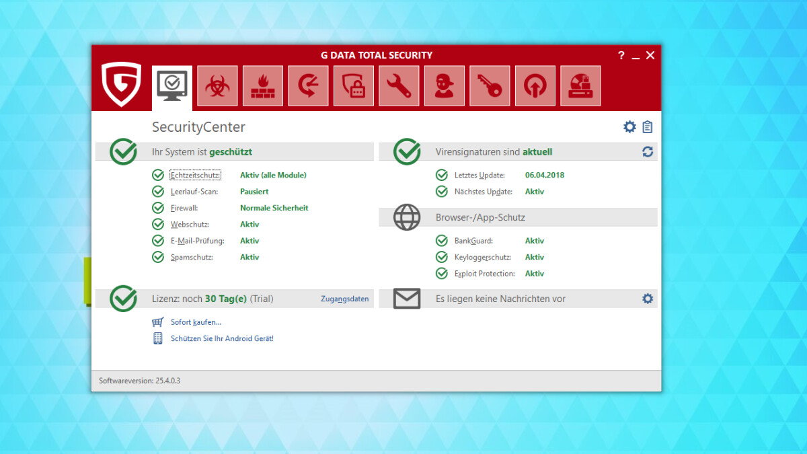
Task: Click 'Es liegen keine Nachrichten vor' header
Action: click(x=500, y=299)
